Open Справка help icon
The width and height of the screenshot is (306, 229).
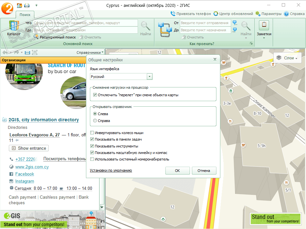(286, 14)
